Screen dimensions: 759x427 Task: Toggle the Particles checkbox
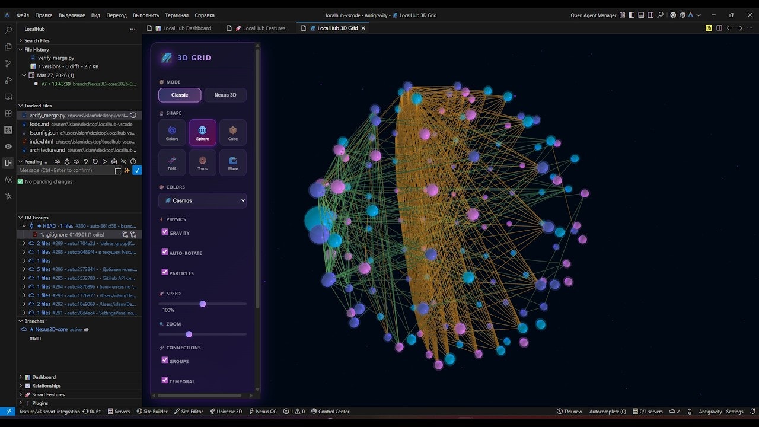(165, 272)
